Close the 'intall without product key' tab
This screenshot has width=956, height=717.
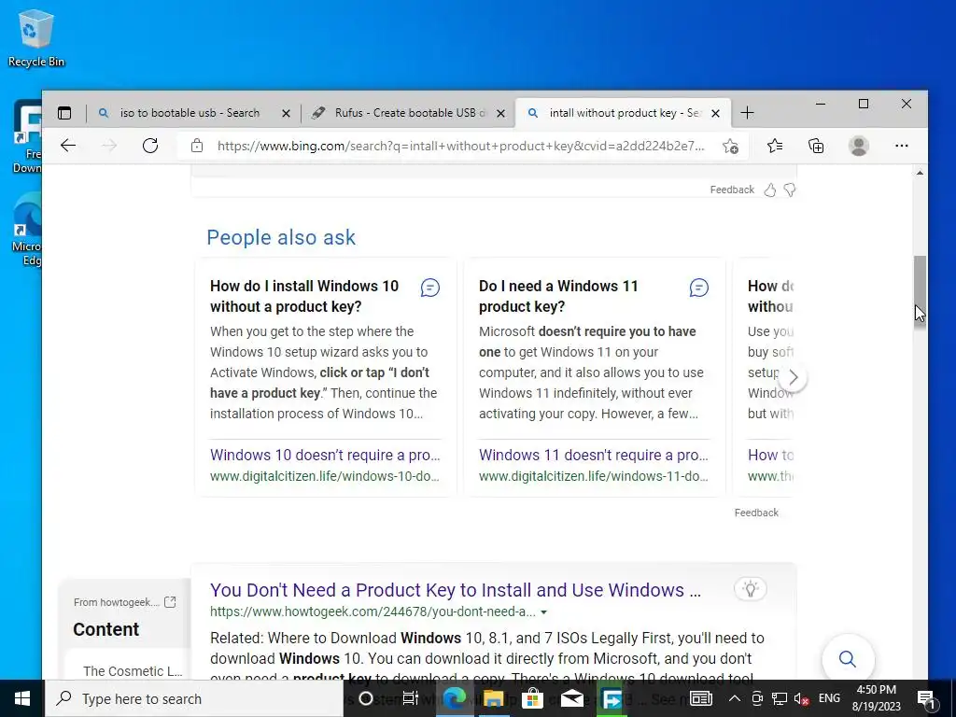[716, 113]
